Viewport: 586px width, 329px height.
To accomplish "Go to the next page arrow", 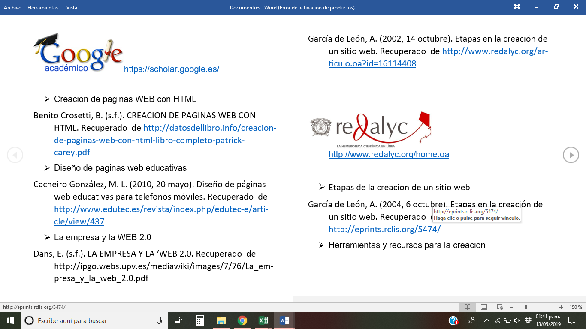I will coord(571,155).
